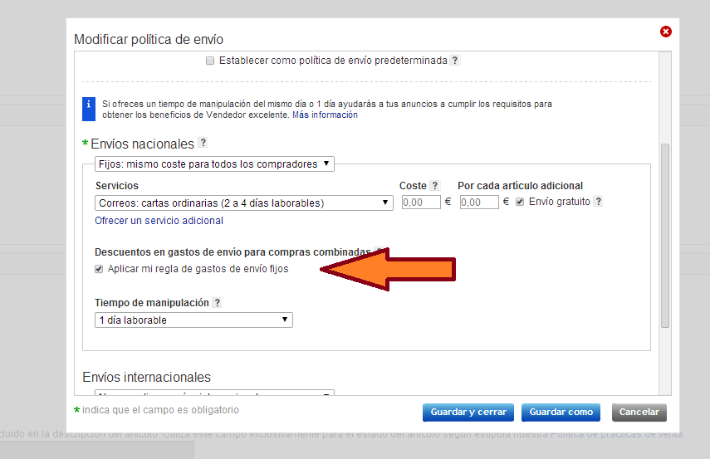Toggle Aplicar mi regla de gastos de envío fijos
Image resolution: width=710 pixels, height=459 pixels.
100,269
